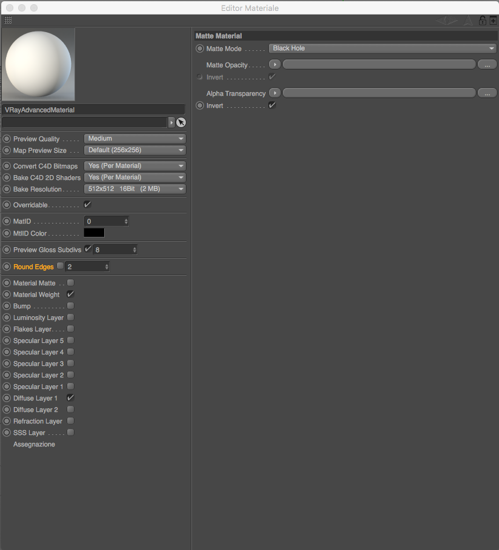Click the MatID animation dot
This screenshot has width=499, height=550.
[x=7, y=221]
